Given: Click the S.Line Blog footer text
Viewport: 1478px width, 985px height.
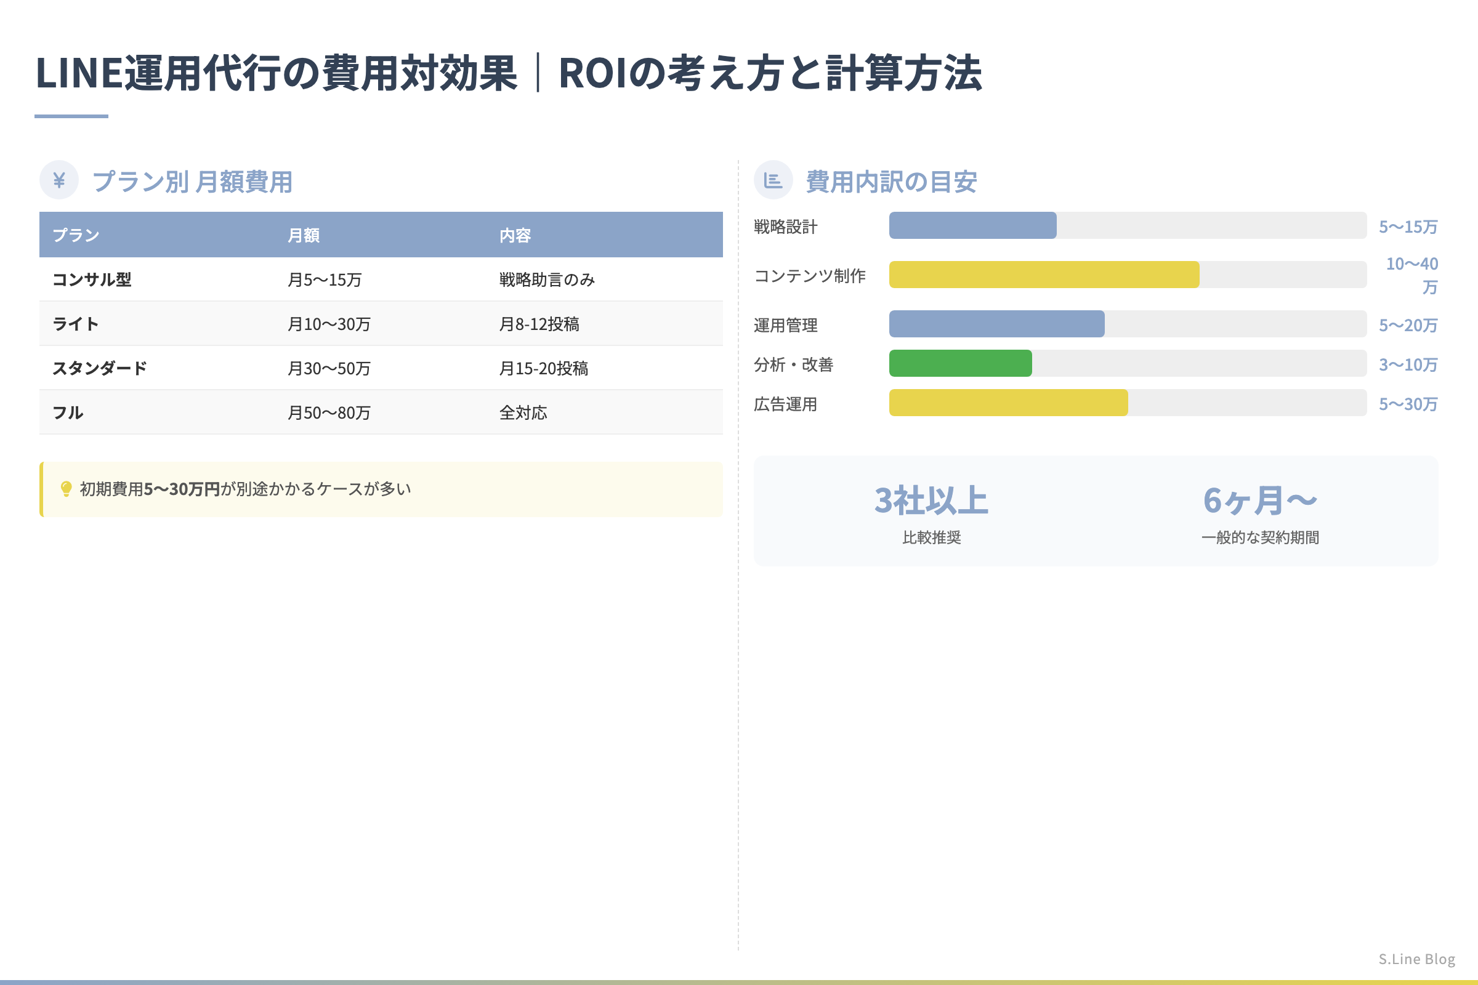Looking at the screenshot, I should tap(1416, 959).
